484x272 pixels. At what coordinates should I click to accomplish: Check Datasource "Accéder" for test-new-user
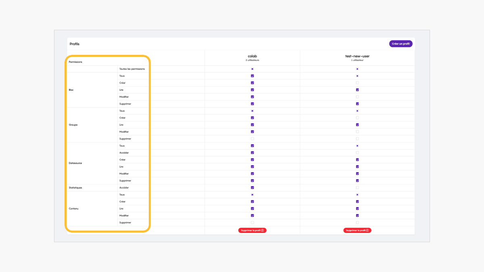click(357, 153)
